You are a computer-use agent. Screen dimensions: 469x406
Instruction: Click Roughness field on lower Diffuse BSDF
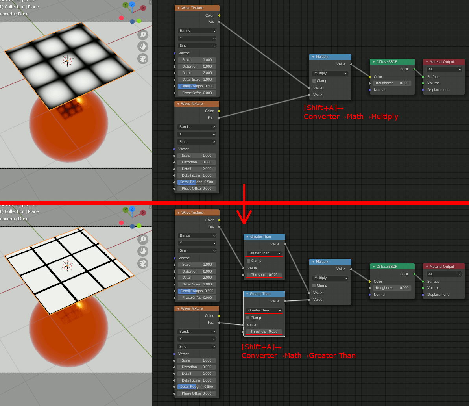tap(392, 288)
